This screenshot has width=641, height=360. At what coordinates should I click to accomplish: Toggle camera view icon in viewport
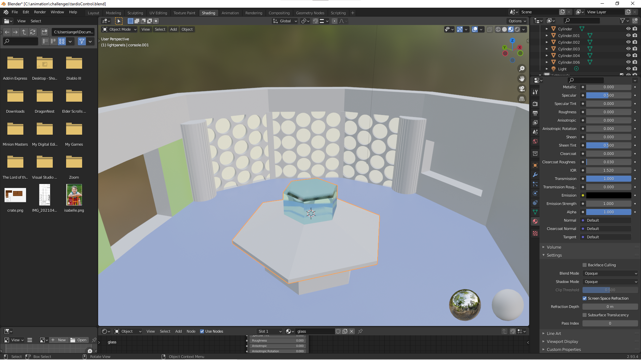(x=521, y=89)
